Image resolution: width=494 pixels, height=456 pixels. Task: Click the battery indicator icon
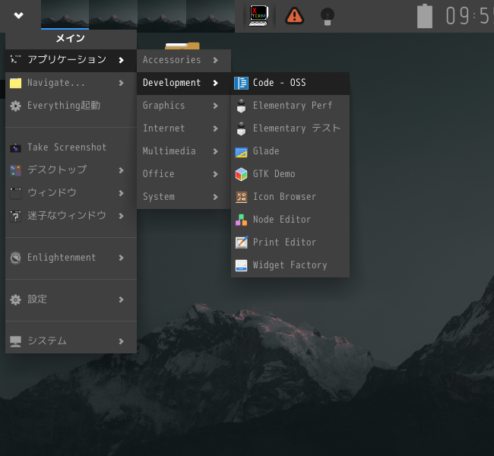coord(425,16)
